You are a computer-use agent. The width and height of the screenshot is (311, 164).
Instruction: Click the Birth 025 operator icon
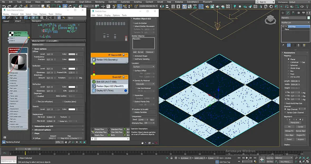[x=94, y=82]
